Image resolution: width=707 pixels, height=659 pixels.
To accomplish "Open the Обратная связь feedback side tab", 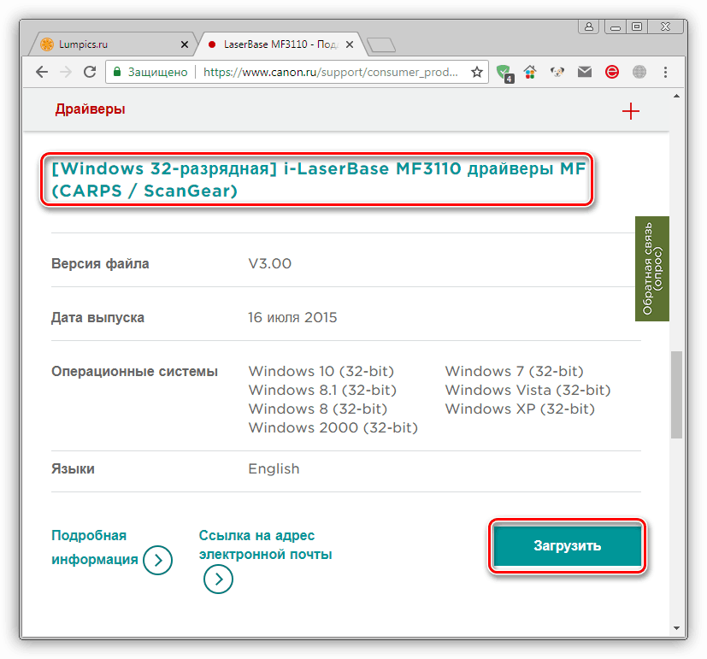I will click(652, 268).
